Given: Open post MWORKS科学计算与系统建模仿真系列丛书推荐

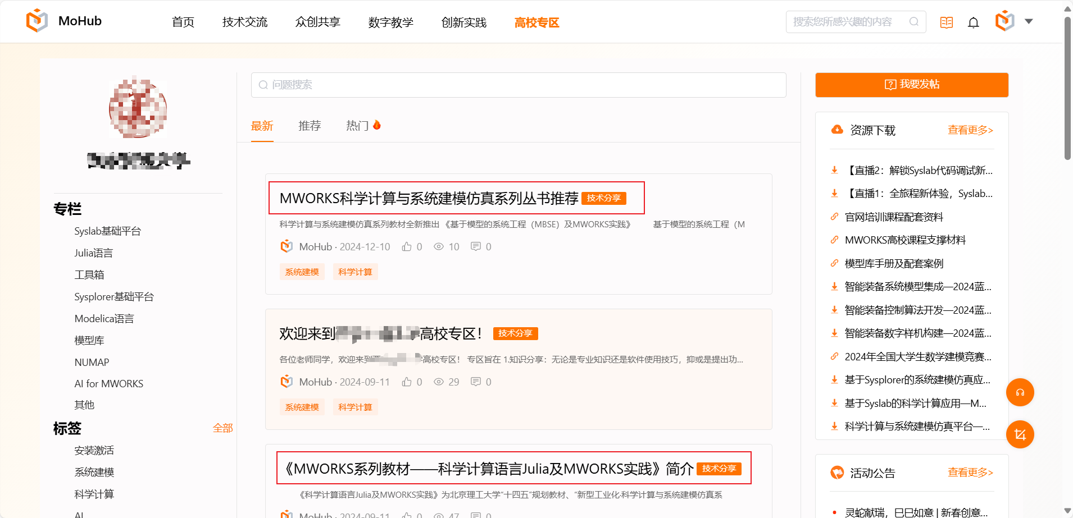Looking at the screenshot, I should click(x=429, y=198).
